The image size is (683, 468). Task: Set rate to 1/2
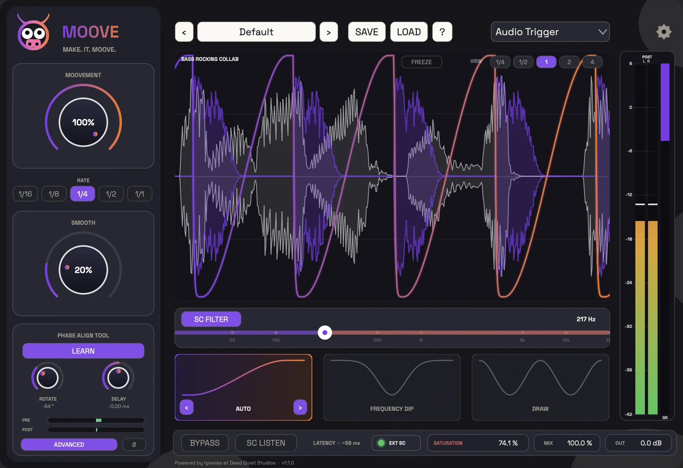coord(111,194)
